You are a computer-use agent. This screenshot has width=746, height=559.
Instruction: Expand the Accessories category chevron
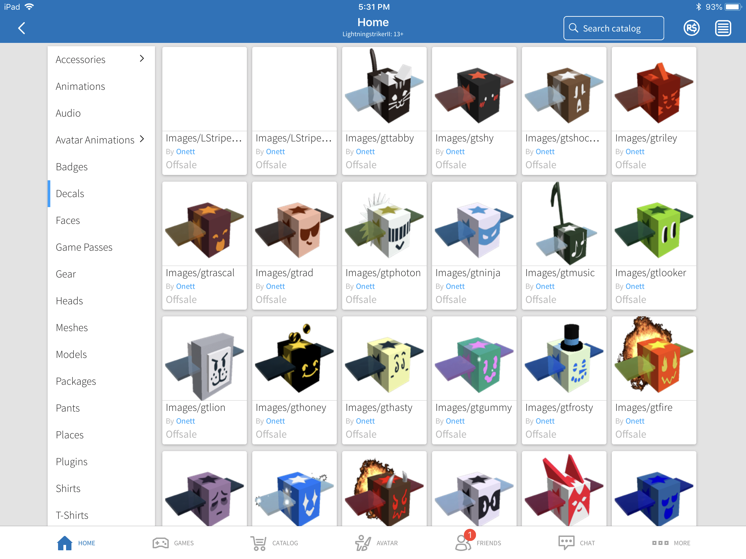click(x=142, y=59)
